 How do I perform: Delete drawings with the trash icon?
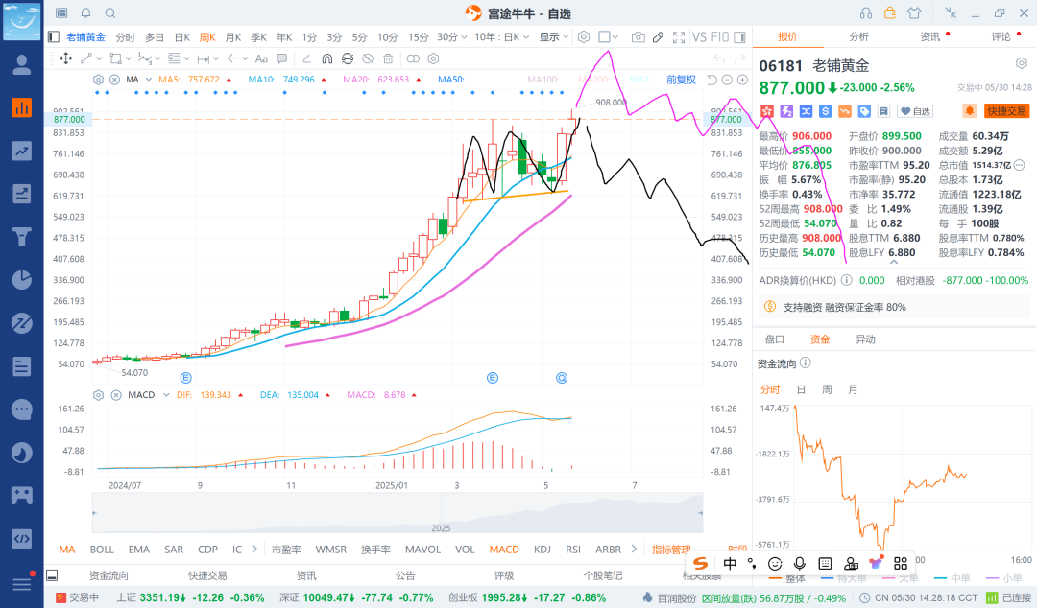coord(388,58)
